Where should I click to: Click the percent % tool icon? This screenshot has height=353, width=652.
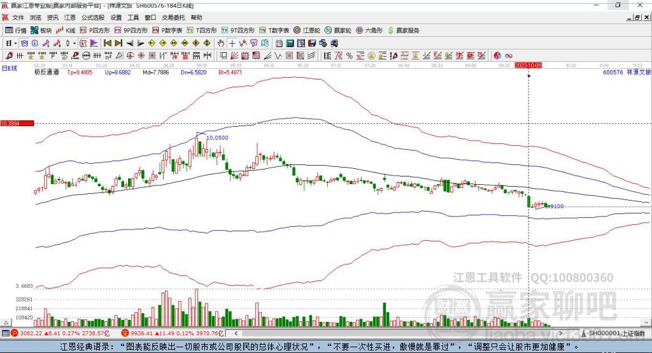[350, 56]
